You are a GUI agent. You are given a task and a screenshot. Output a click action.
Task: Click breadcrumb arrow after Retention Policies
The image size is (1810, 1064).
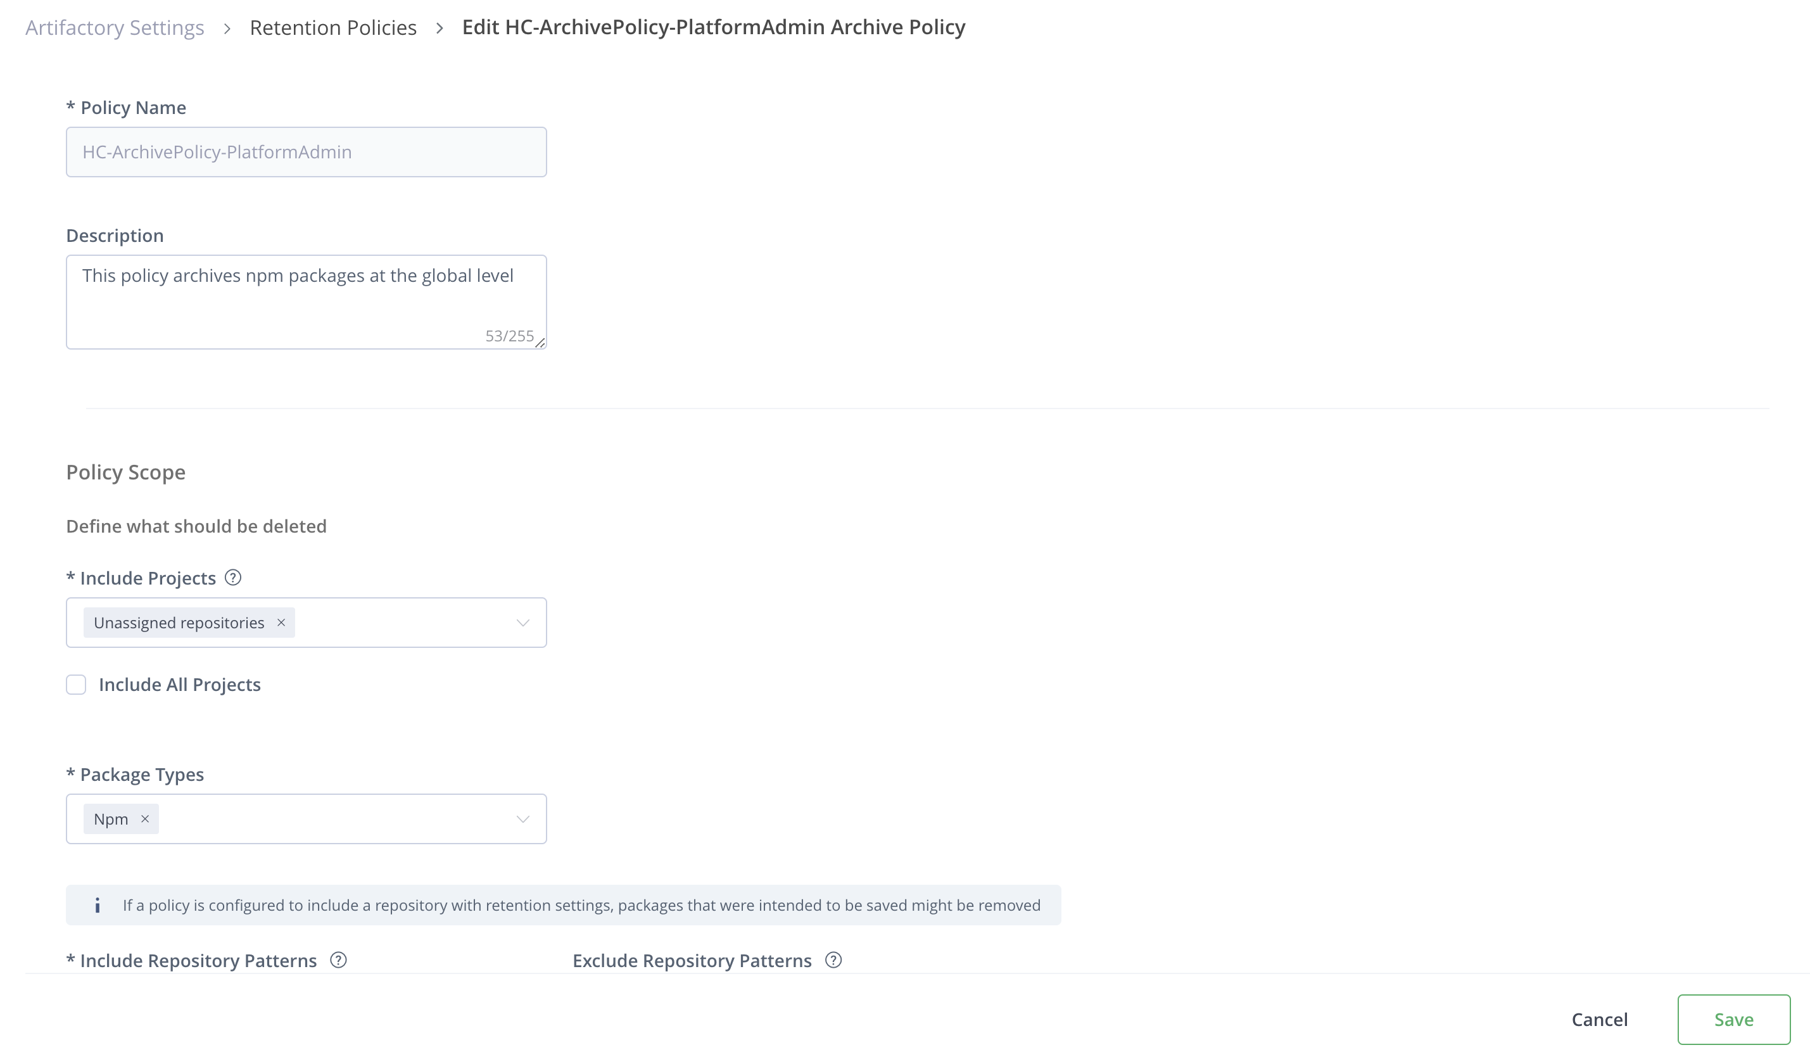[x=440, y=28]
